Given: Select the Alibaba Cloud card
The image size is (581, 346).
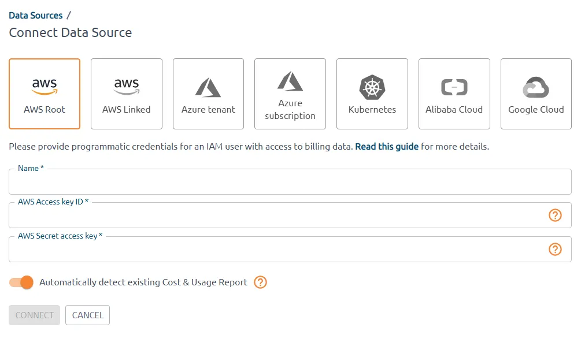Looking at the screenshot, I should [x=454, y=94].
